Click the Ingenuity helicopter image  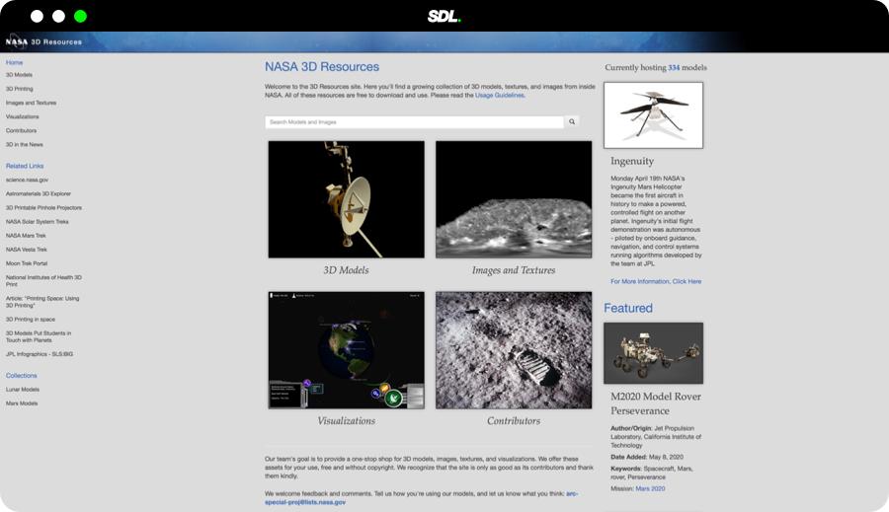(653, 114)
